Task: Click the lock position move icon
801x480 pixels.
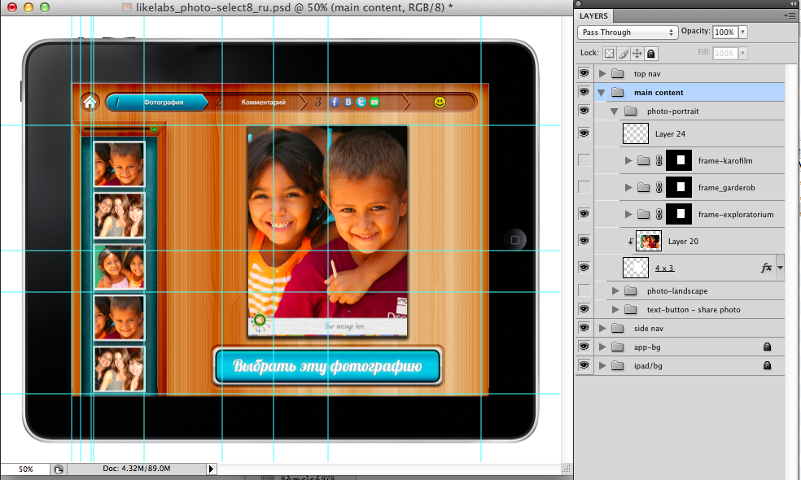Action: click(637, 53)
